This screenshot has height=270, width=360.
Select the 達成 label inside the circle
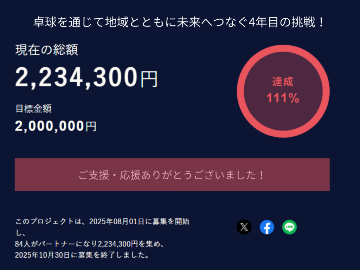(x=283, y=82)
